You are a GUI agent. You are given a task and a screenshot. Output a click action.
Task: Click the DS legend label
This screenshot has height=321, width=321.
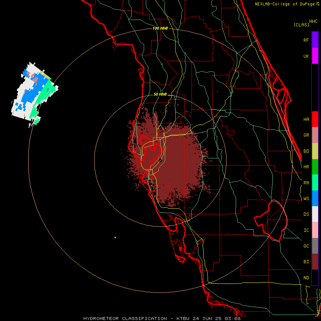click(306, 214)
